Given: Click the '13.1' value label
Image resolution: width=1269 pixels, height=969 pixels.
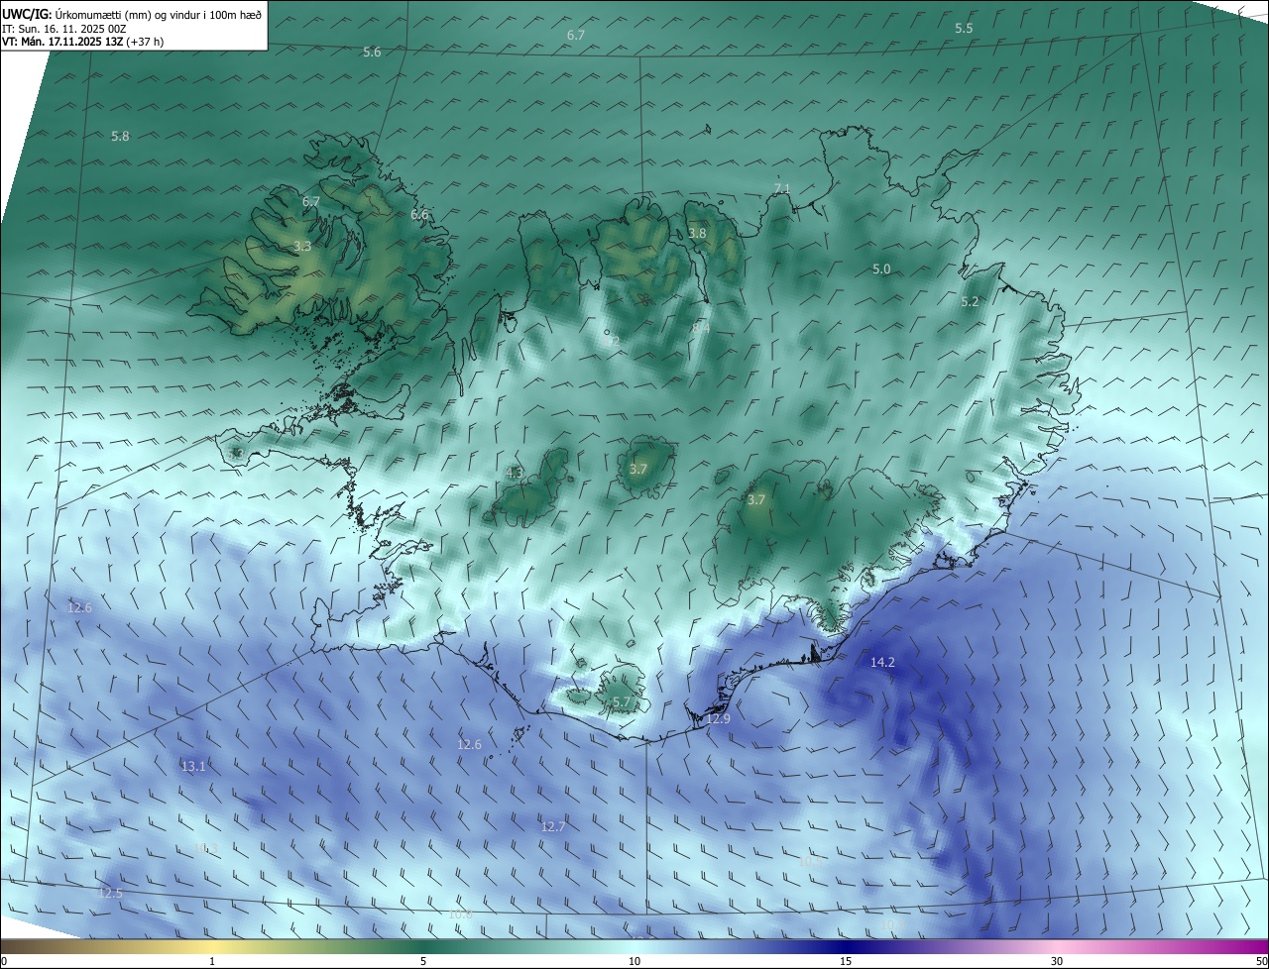Looking at the screenshot, I should (x=193, y=766).
